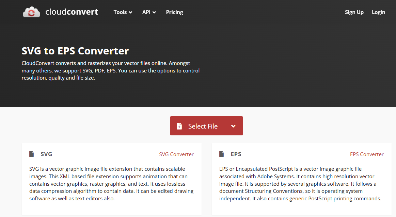This screenshot has width=396, height=217.
Task: Open the Pricing page
Action: click(x=174, y=12)
